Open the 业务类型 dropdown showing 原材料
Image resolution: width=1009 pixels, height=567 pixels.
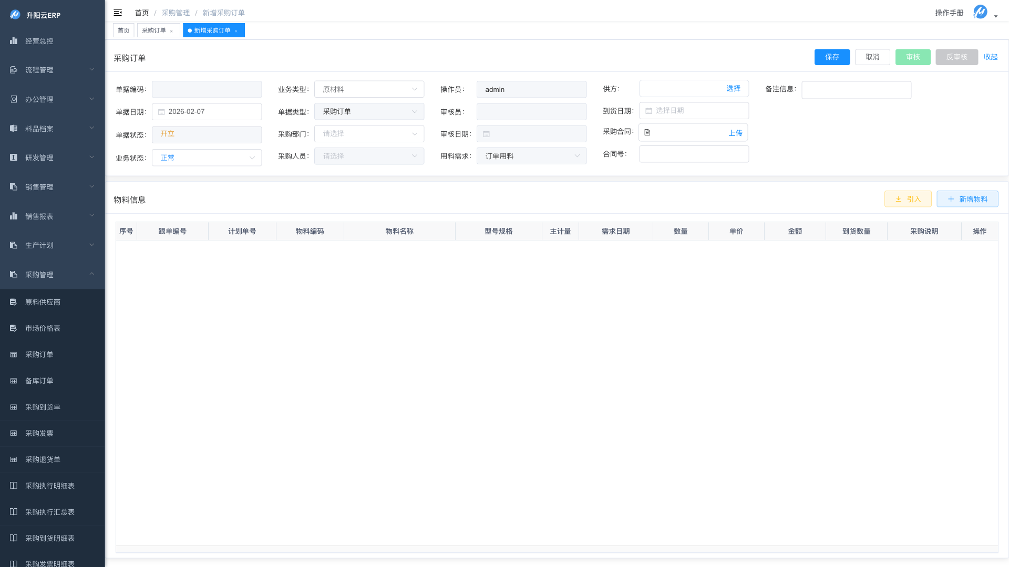pyautogui.click(x=369, y=89)
